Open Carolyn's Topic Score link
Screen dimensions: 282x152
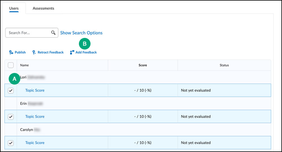35,143
